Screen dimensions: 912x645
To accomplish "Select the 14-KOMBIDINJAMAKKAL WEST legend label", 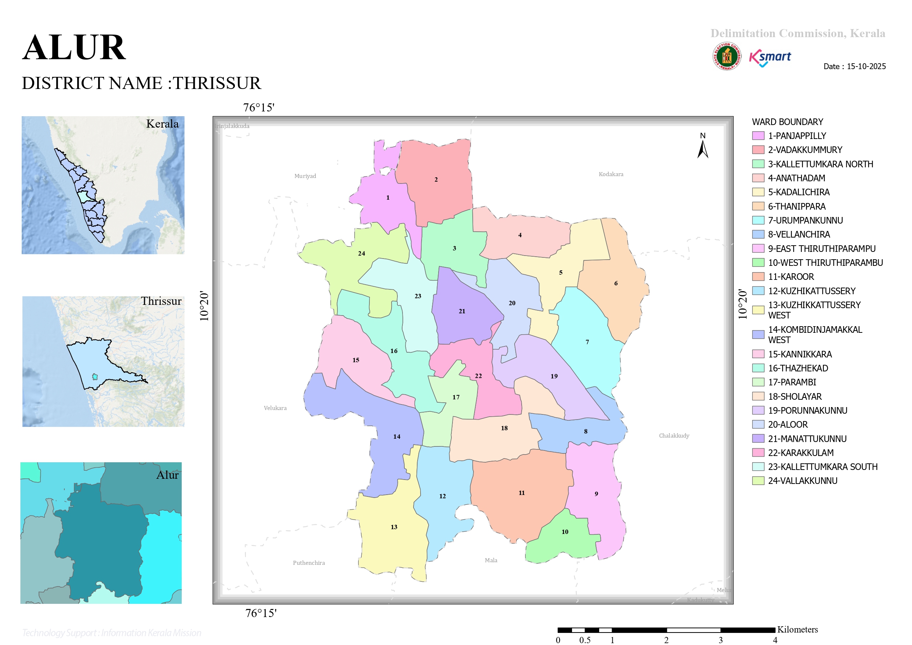I will coord(815,335).
